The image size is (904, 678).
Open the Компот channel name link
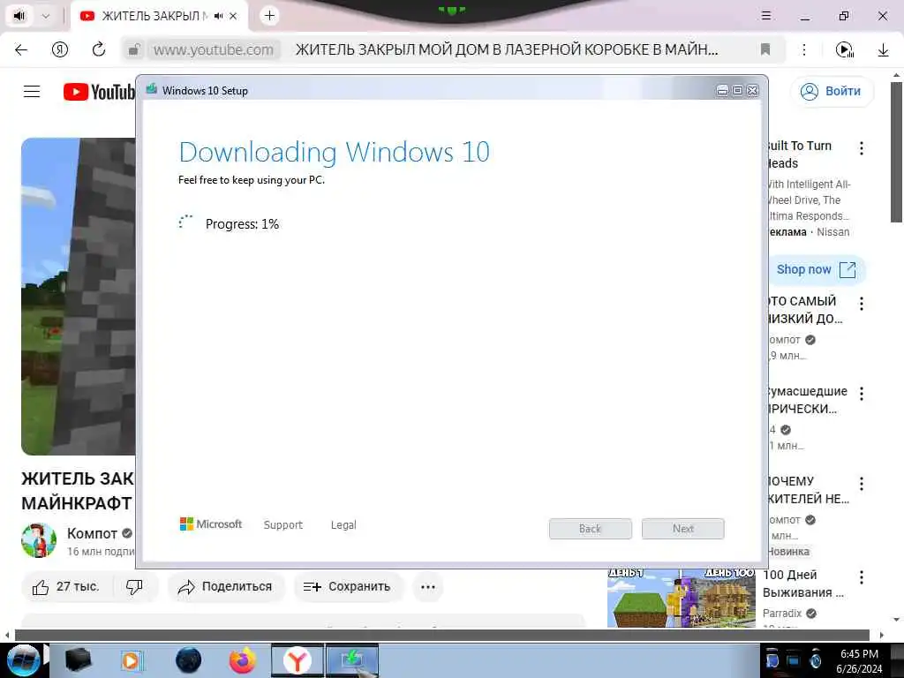tap(92, 533)
